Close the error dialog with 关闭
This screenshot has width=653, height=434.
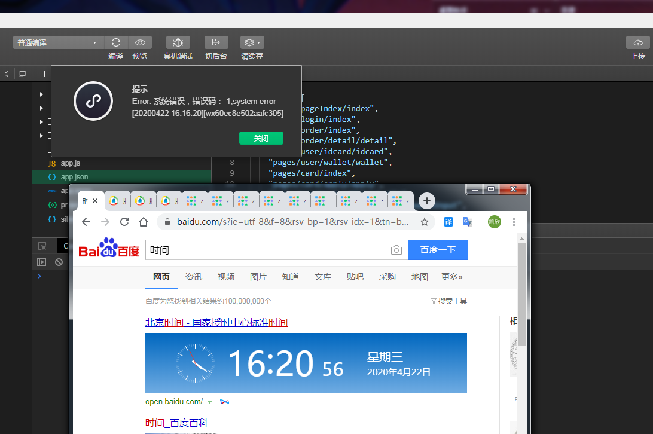click(261, 138)
